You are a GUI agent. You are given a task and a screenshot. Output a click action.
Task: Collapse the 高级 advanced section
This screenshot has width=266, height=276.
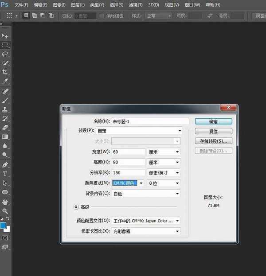tap(76, 207)
